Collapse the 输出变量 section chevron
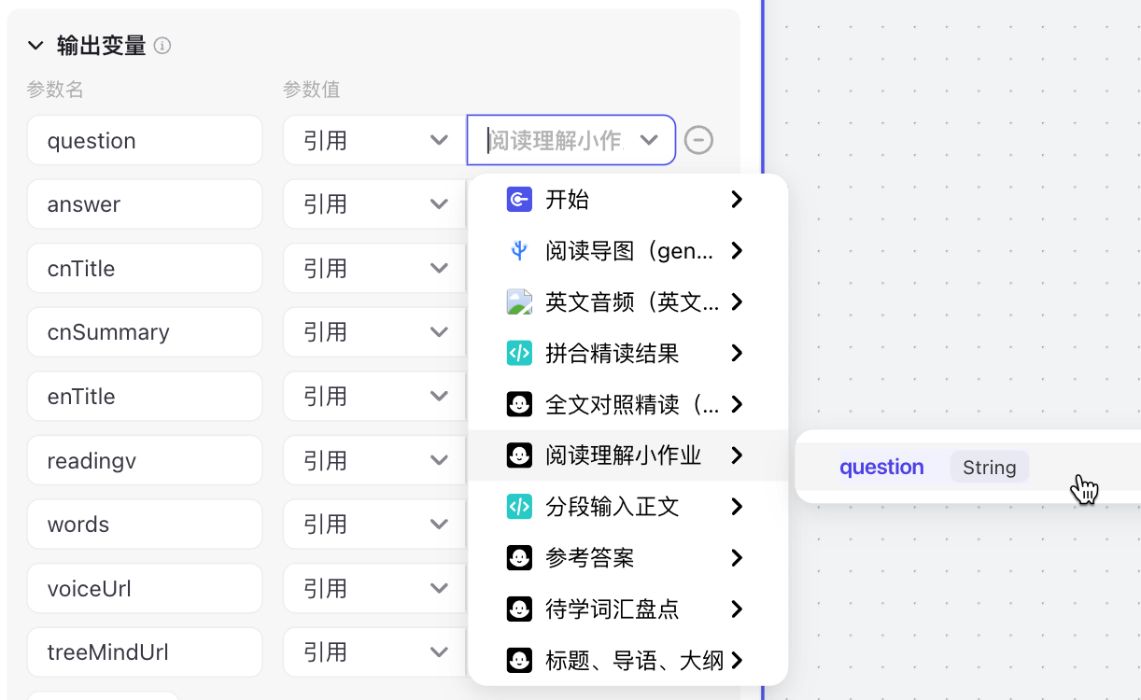Image resolution: width=1141 pixels, height=700 pixels. 35,45
